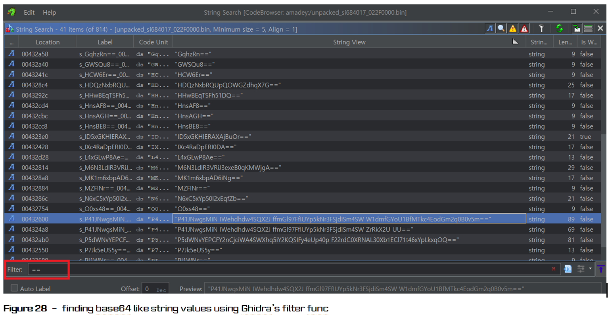The width and height of the screenshot is (610, 315).
Task: Select the "HnsBE8==" string row
Action: coord(193,126)
